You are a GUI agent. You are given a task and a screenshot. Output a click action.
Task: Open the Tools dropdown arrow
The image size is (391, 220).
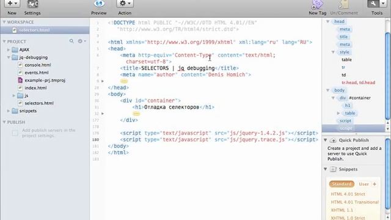[x=383, y=4]
